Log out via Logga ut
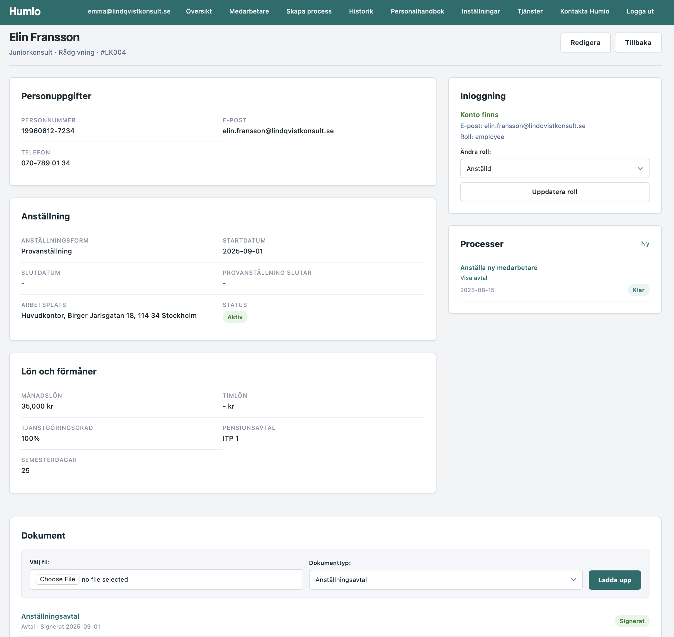The height and width of the screenshot is (637, 674). click(x=640, y=11)
